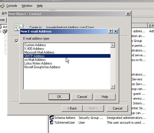The width and height of the screenshot is (154, 133).
Task: Select the Tree tab in console
Action: (x=3, y=20)
